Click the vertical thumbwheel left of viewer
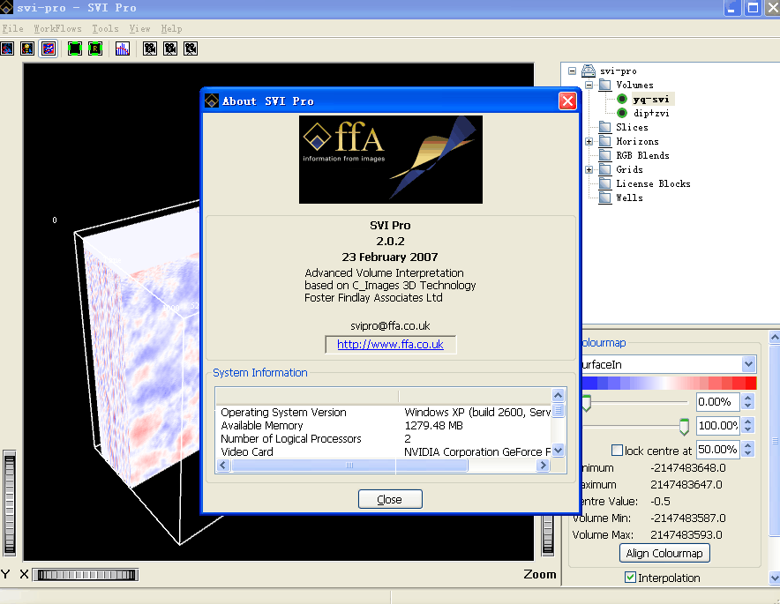The height and width of the screenshot is (604, 780). coord(10,503)
